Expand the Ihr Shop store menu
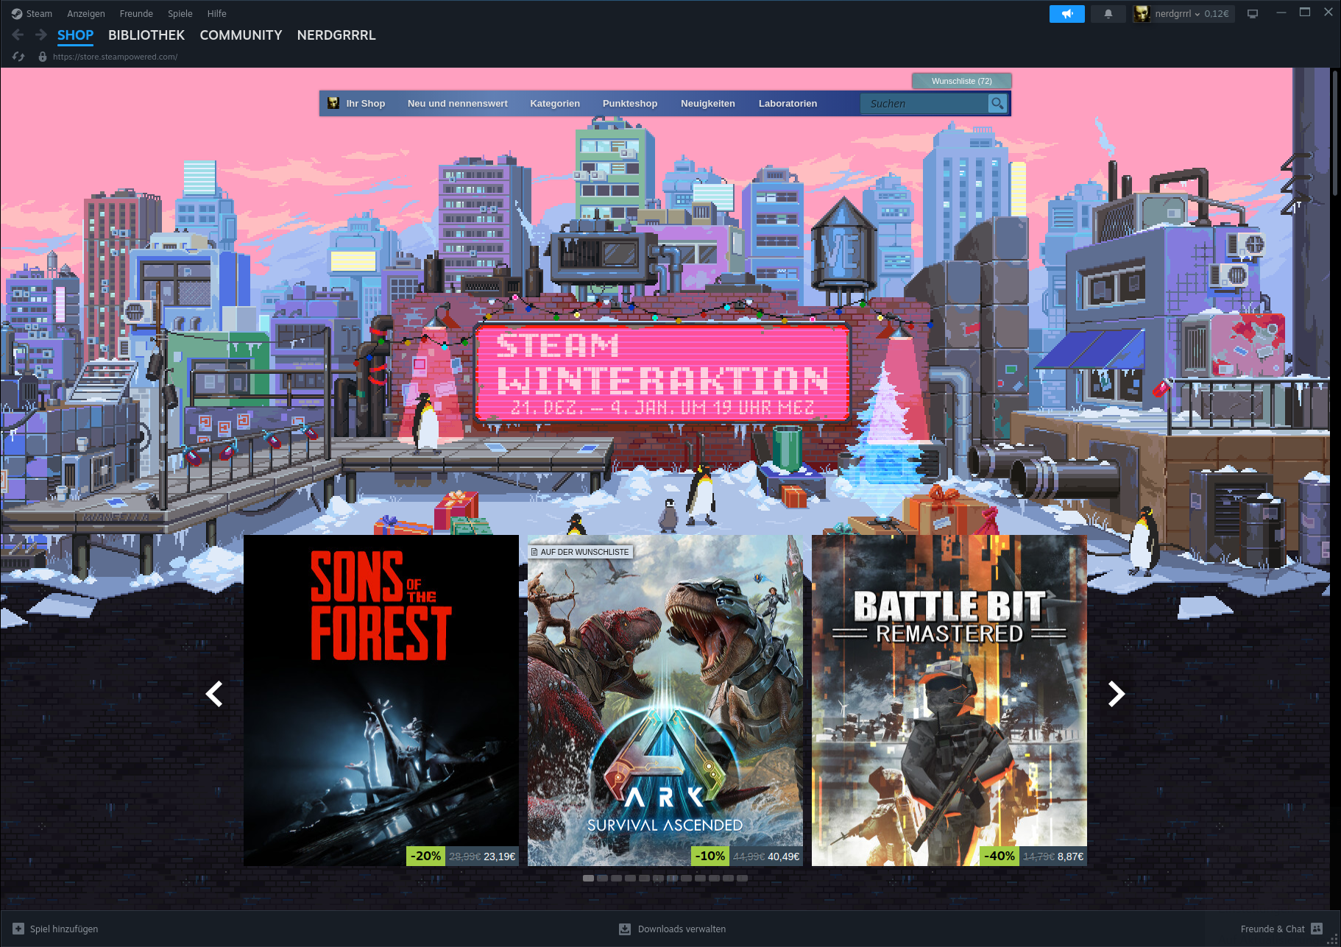Viewport: 1341px width, 947px height. [x=366, y=104]
